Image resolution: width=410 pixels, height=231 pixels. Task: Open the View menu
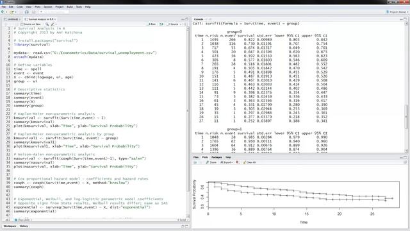29,7
